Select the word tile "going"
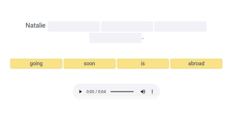 [x=36, y=64]
